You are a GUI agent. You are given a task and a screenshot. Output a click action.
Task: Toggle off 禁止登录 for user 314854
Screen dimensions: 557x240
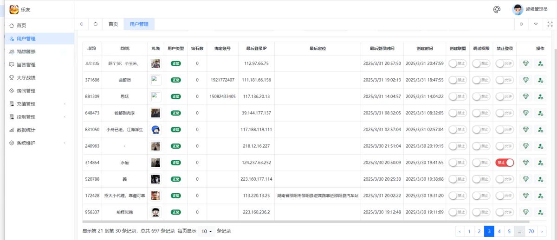505,163
